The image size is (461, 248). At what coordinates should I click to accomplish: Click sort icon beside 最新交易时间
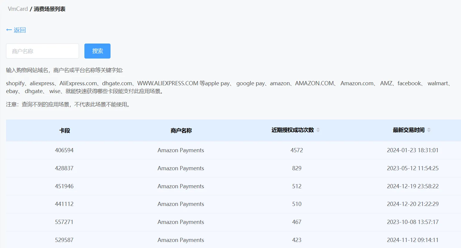(x=429, y=130)
